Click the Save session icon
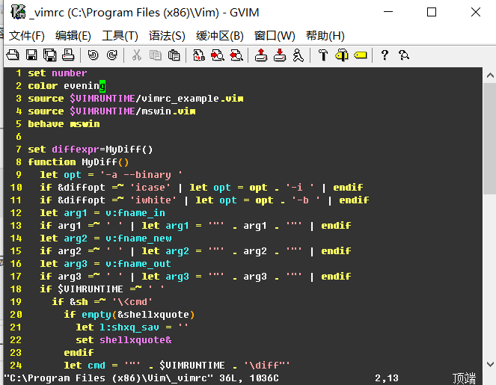Image resolution: width=496 pixels, height=385 pixels. click(x=280, y=55)
